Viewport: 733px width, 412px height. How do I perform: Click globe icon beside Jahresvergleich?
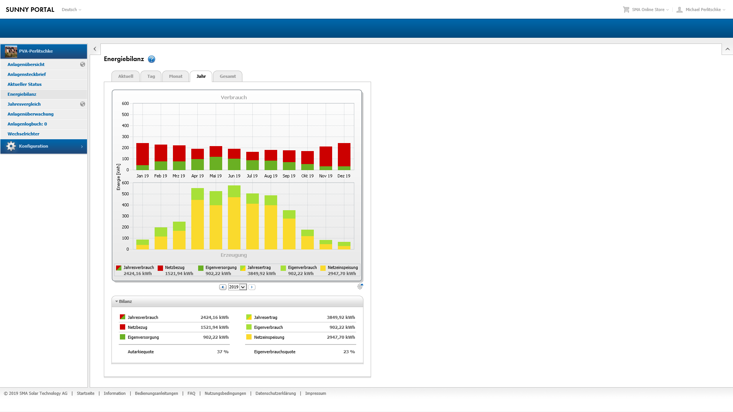point(82,104)
